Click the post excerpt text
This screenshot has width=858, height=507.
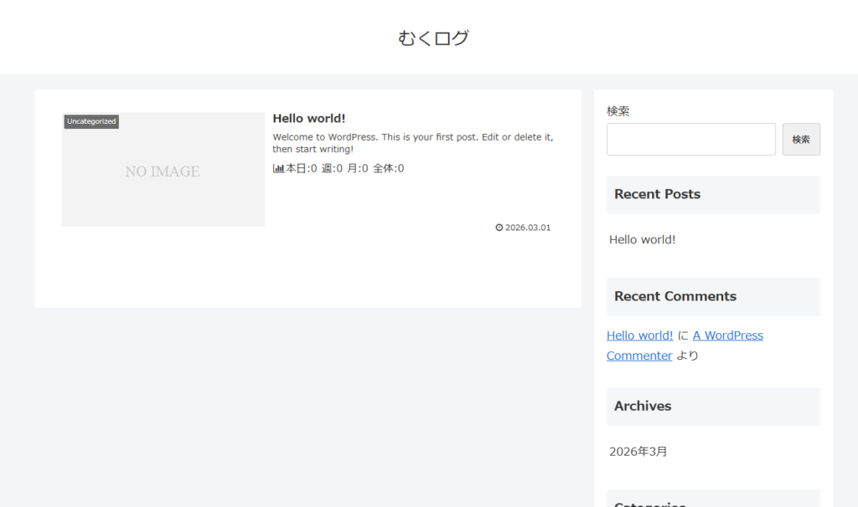coord(412,143)
